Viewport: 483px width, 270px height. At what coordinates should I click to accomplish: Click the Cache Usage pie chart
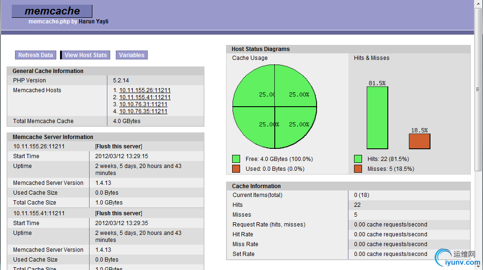click(x=274, y=107)
